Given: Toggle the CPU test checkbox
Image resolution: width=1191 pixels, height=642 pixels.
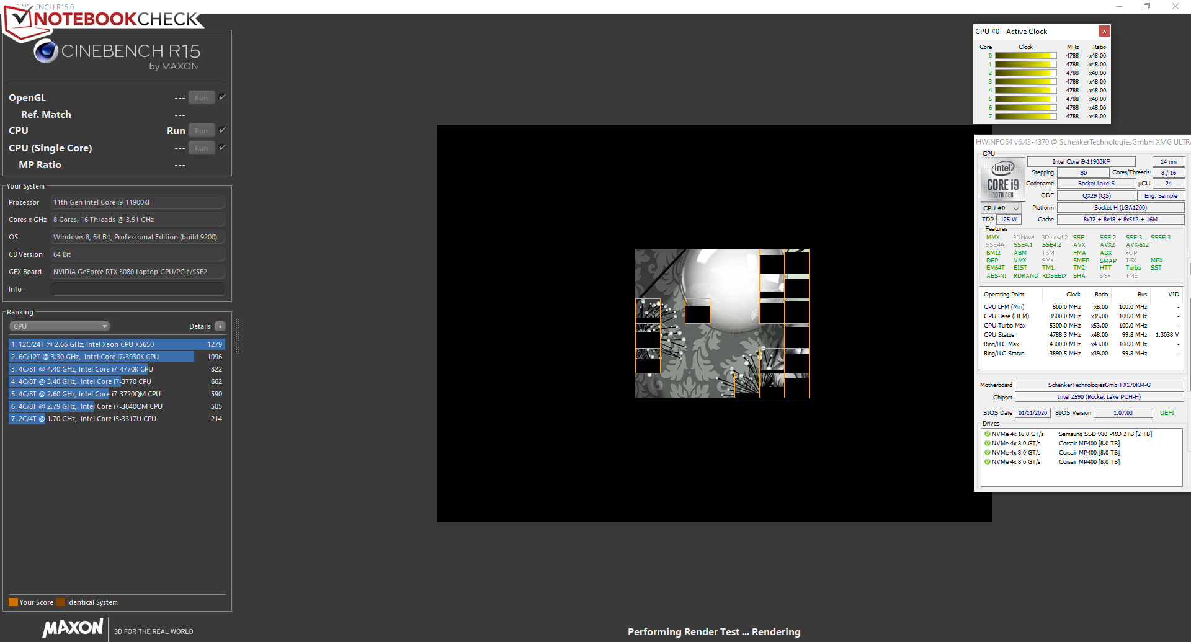Looking at the screenshot, I should 223,130.
